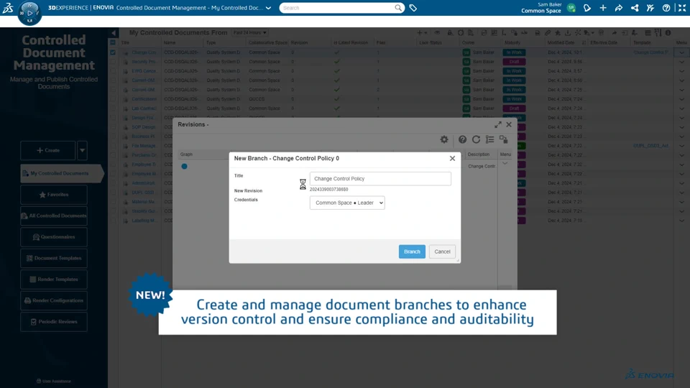Open the app title dropdown chevron

click(268, 8)
